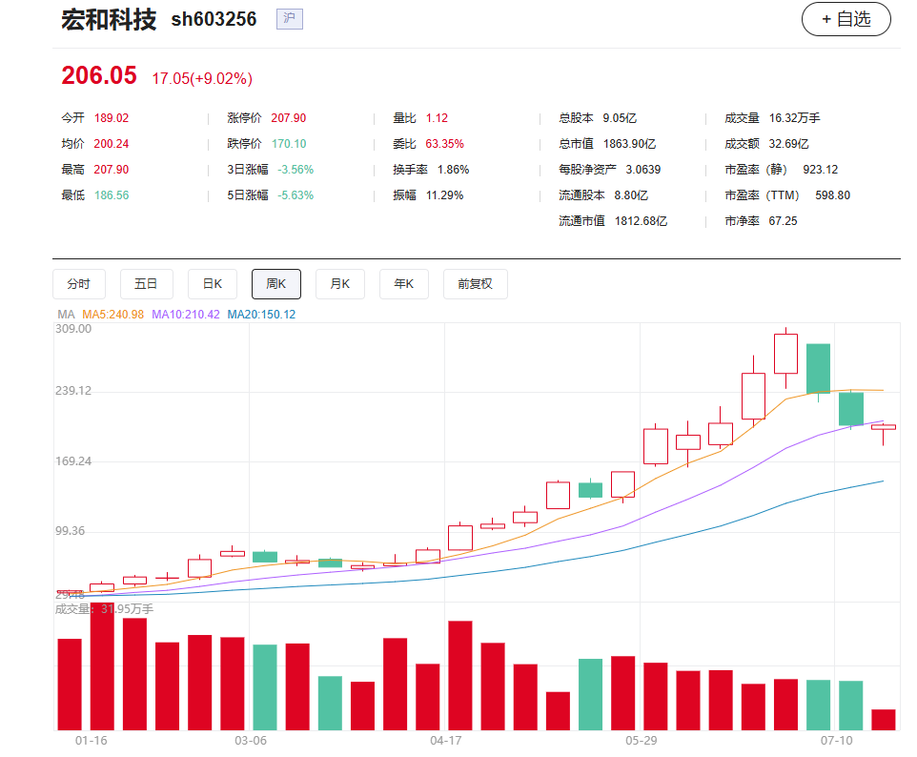Click 成交量 value 16.32万手
917x757 pixels.
coord(794,118)
